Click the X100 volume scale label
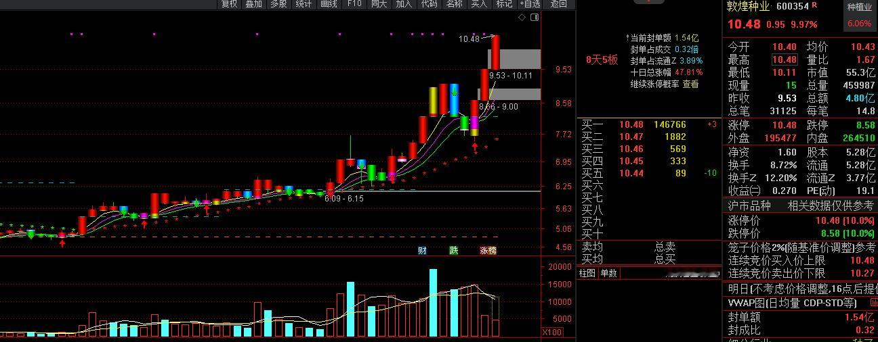The height and width of the screenshot is (342, 878). [552, 333]
